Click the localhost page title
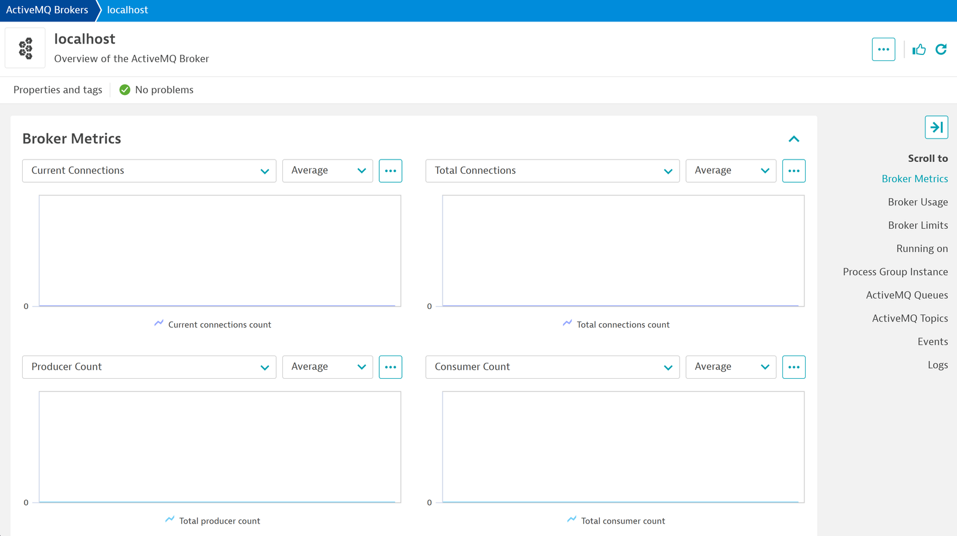Image resolution: width=957 pixels, height=536 pixels. tap(84, 39)
